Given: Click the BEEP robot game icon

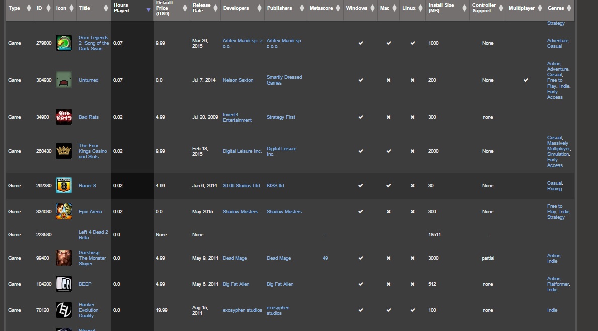Looking at the screenshot, I should (63, 284).
